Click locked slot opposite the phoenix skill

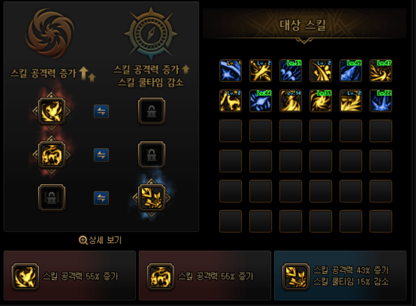[x=152, y=111]
